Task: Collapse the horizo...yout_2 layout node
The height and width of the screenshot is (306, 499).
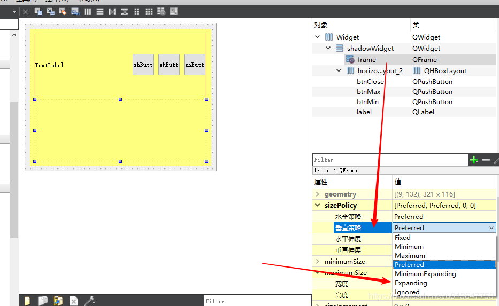Action: [339, 70]
